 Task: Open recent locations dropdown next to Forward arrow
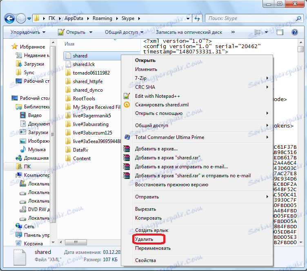(29, 19)
